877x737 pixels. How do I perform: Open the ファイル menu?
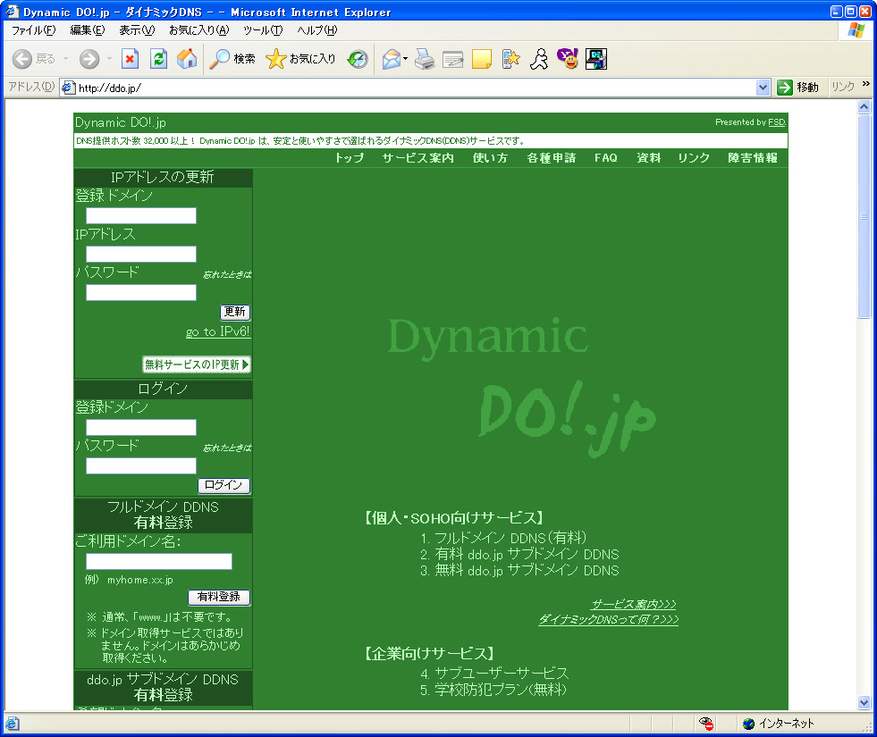tap(33, 30)
